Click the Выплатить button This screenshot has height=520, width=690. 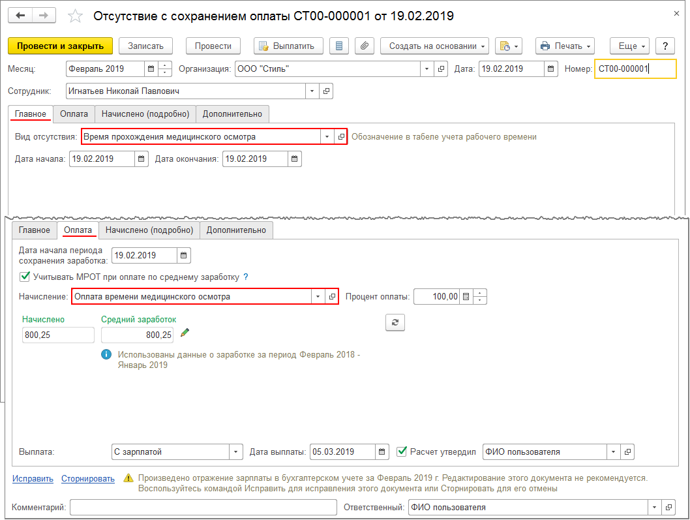coord(288,46)
